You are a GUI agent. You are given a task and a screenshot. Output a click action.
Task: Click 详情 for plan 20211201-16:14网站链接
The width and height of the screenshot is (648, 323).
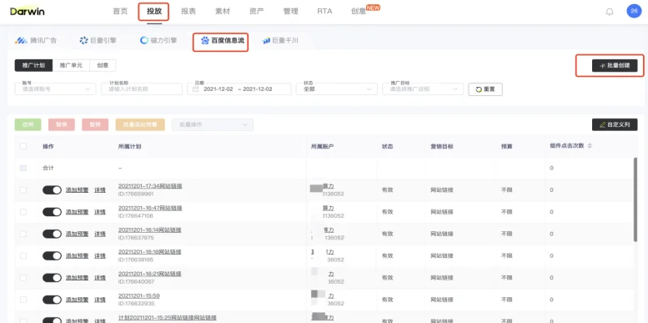[x=100, y=234]
